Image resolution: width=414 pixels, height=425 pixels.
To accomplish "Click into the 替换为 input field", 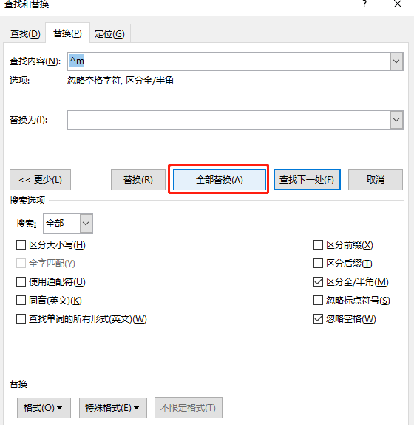I will pos(229,120).
